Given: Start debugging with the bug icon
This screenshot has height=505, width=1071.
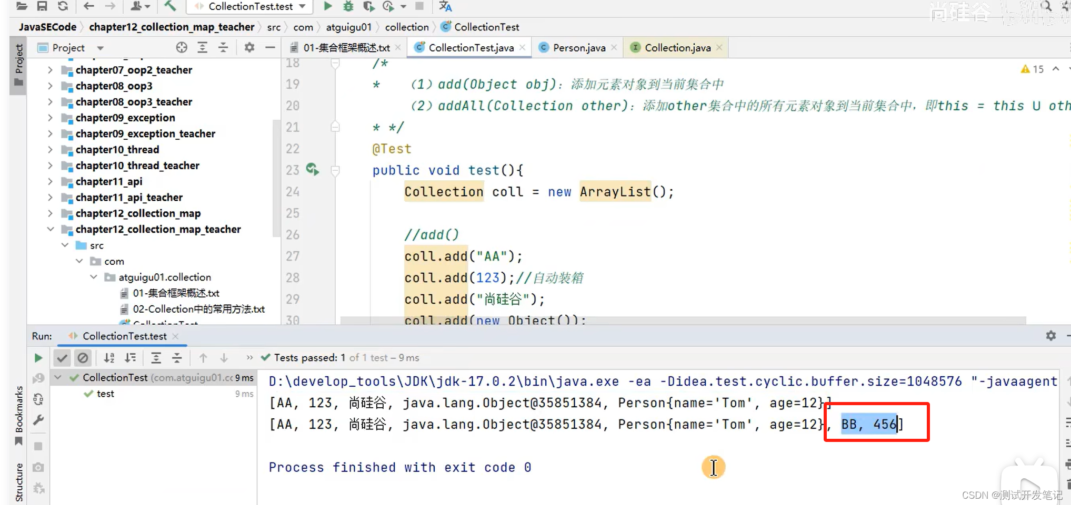Looking at the screenshot, I should click(x=348, y=6).
